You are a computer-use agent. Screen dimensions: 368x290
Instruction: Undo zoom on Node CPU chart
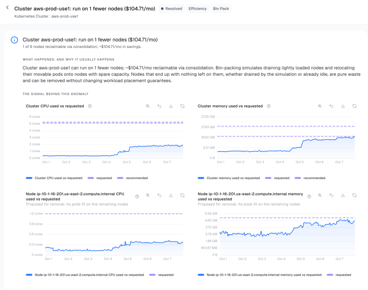(x=159, y=195)
